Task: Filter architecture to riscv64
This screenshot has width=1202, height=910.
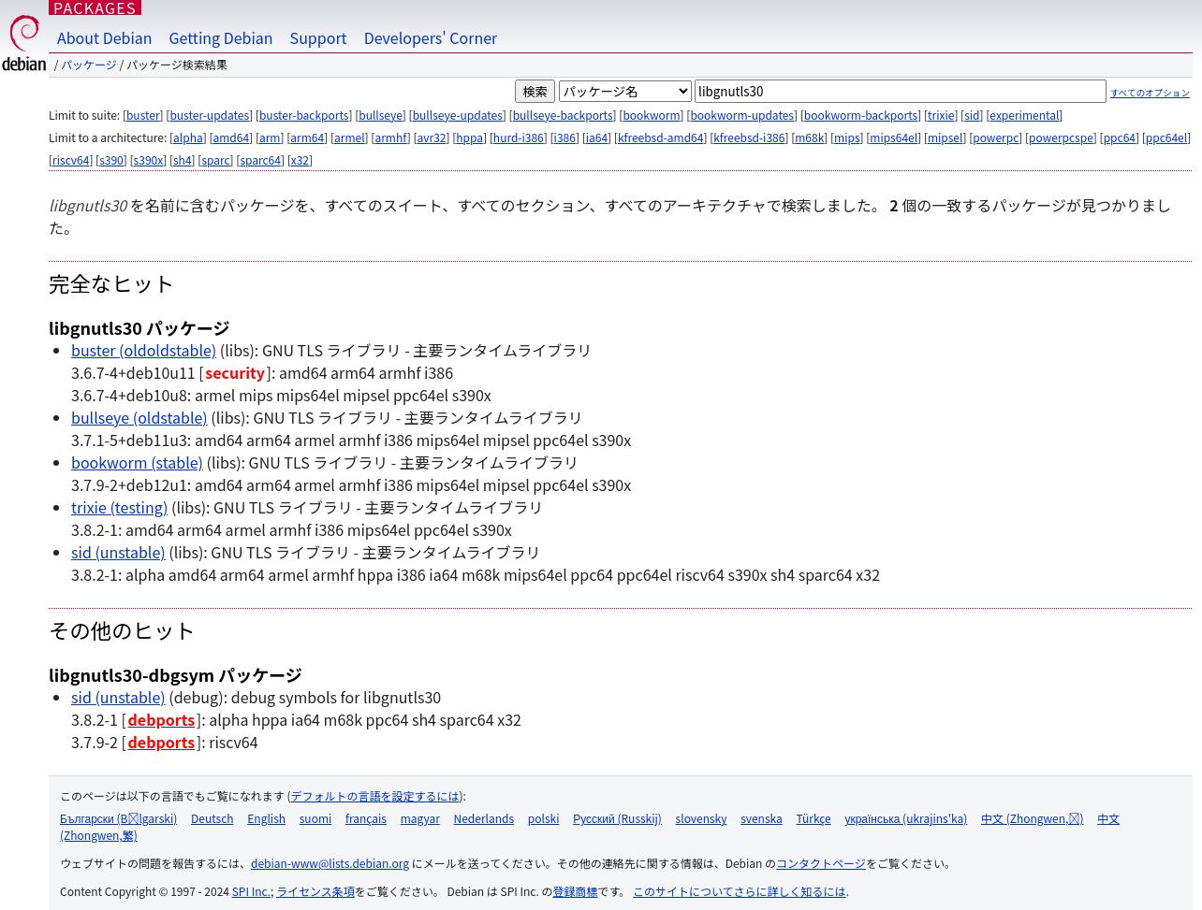Action: 71,160
